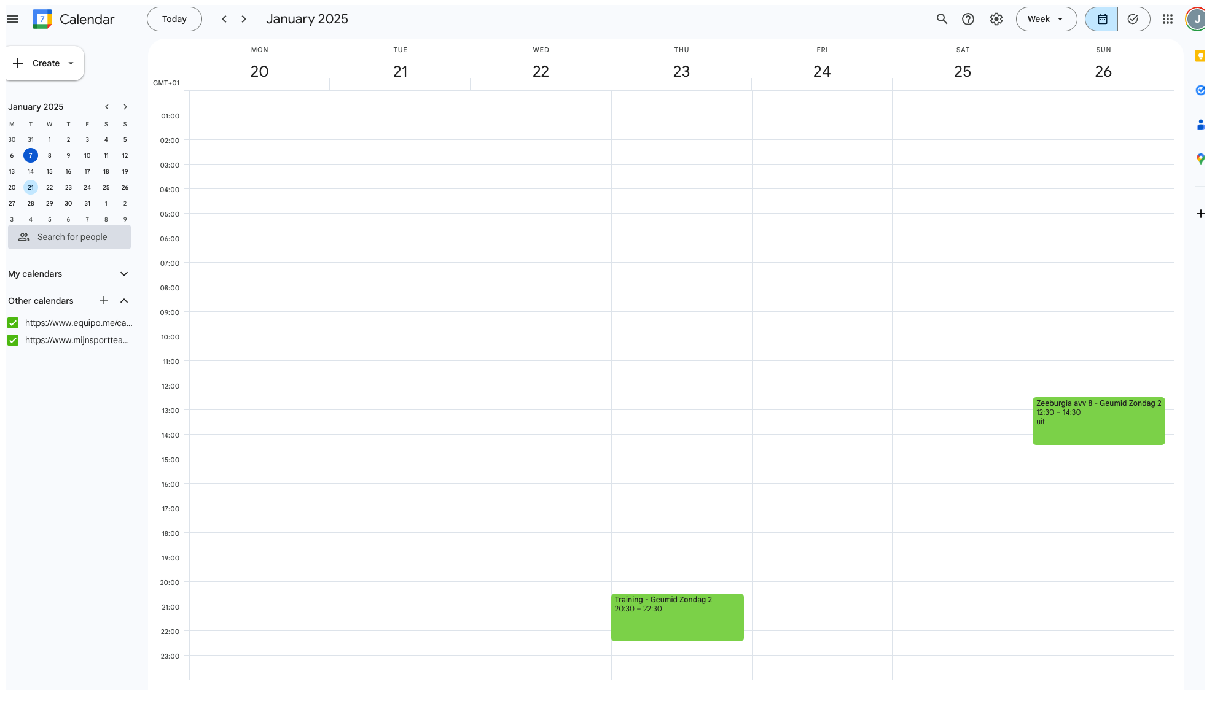Open the Google apps grid
Screen dimensions: 1212x701
pos(1168,19)
